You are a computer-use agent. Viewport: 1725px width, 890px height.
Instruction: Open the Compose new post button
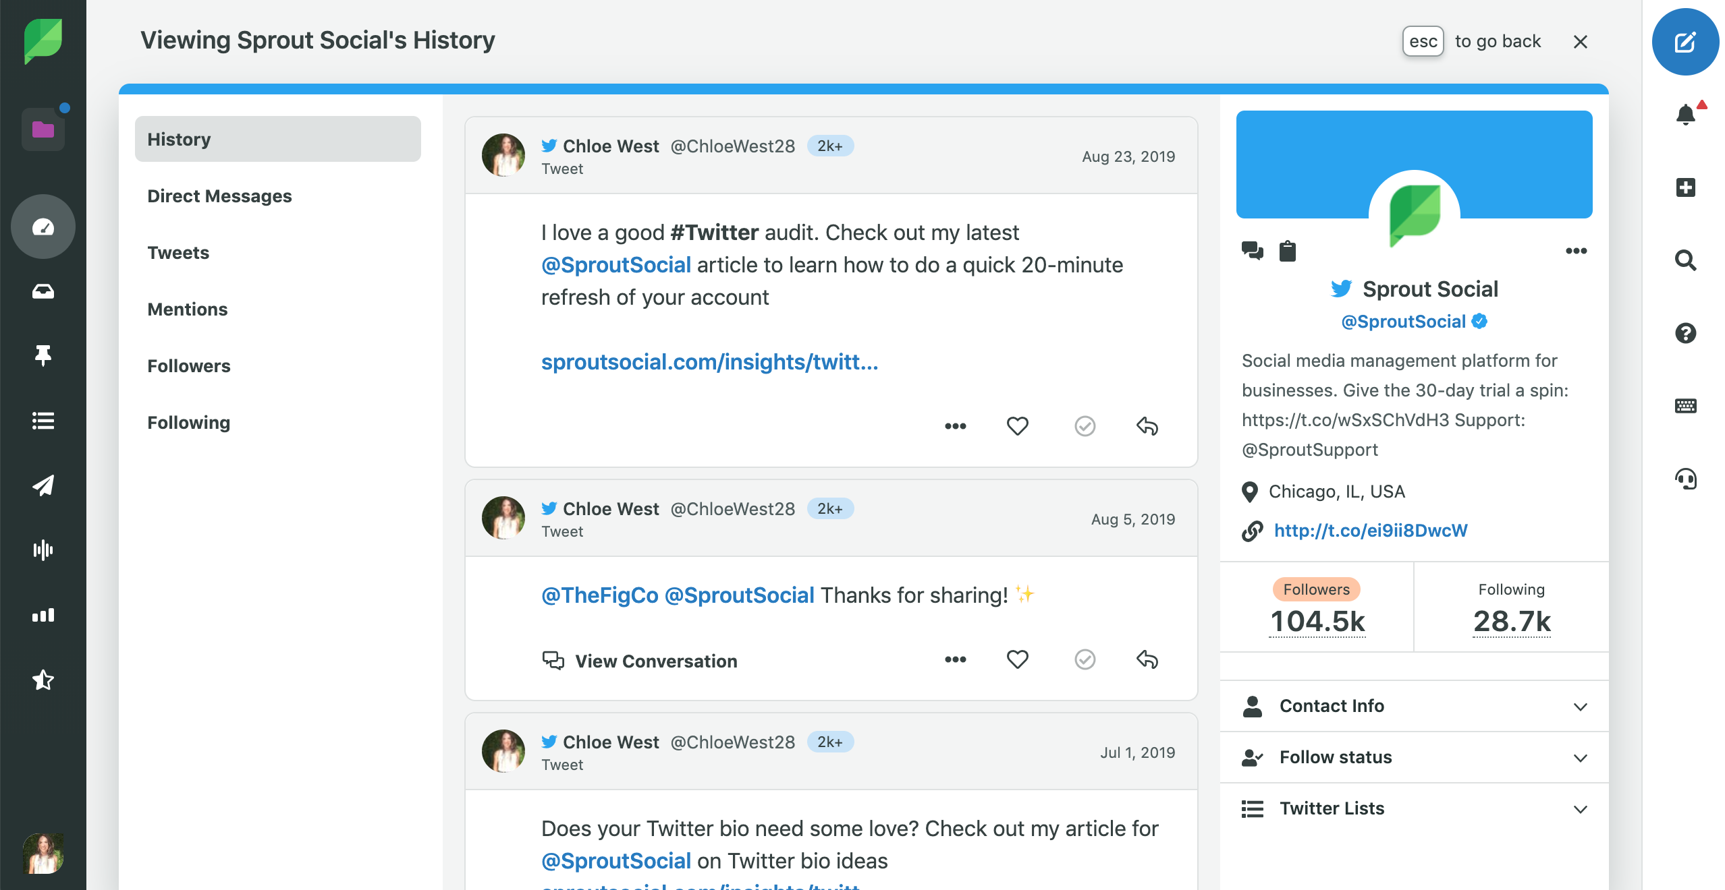pyautogui.click(x=1685, y=42)
